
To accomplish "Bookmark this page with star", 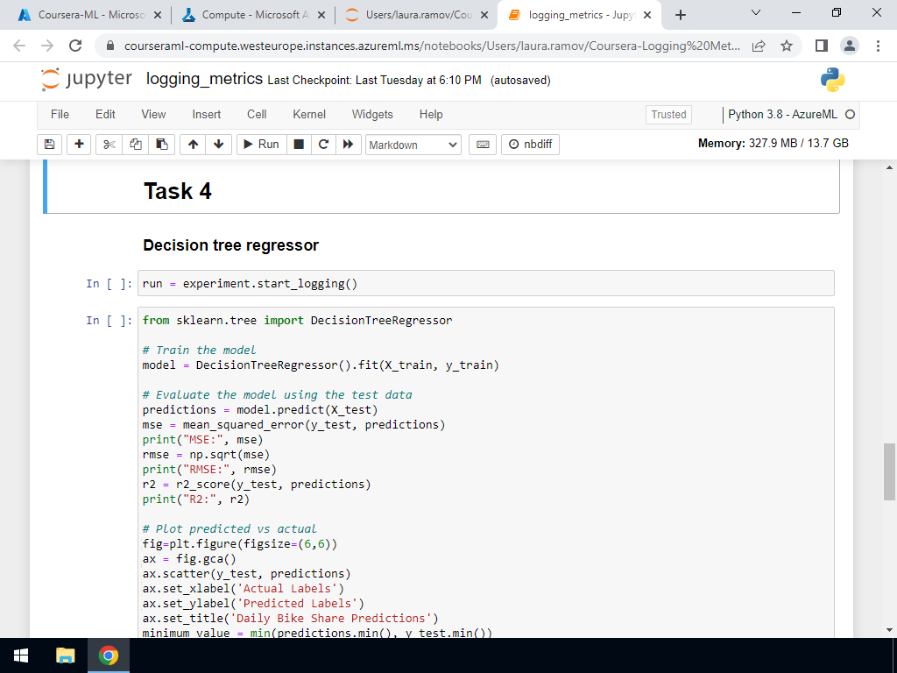I will click(787, 46).
